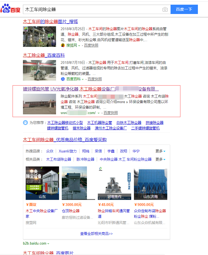Click seller name 廊坊恒轶过滤设备
This screenshot has height=255, width=208.
coord(78,217)
